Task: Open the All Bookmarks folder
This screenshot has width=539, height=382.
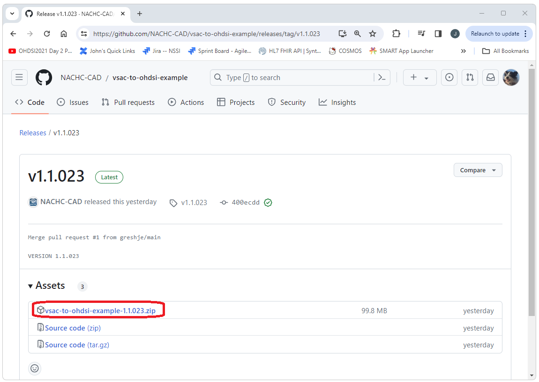Action: coord(506,51)
